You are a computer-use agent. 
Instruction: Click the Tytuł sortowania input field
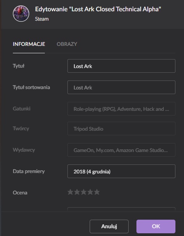121,87
